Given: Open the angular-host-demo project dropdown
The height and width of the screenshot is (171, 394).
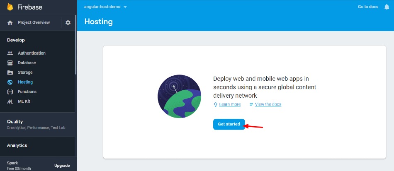Looking at the screenshot, I should (x=105, y=7).
